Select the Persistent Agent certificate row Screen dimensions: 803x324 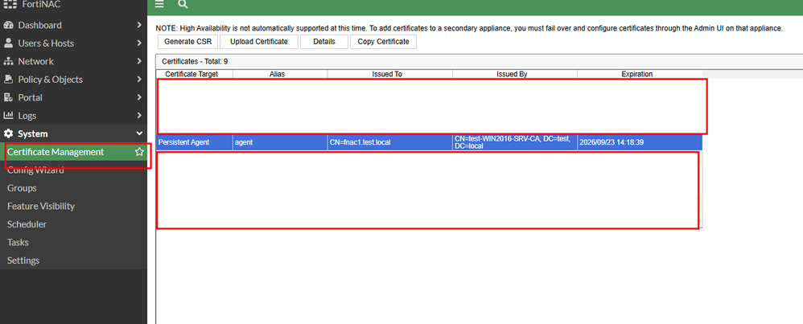click(429, 142)
